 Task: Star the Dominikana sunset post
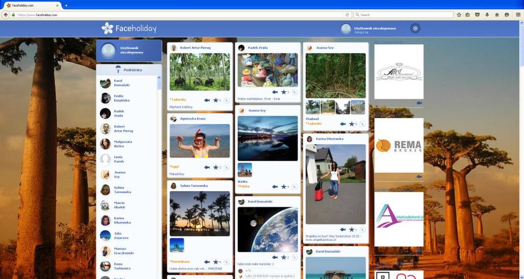[215, 262]
